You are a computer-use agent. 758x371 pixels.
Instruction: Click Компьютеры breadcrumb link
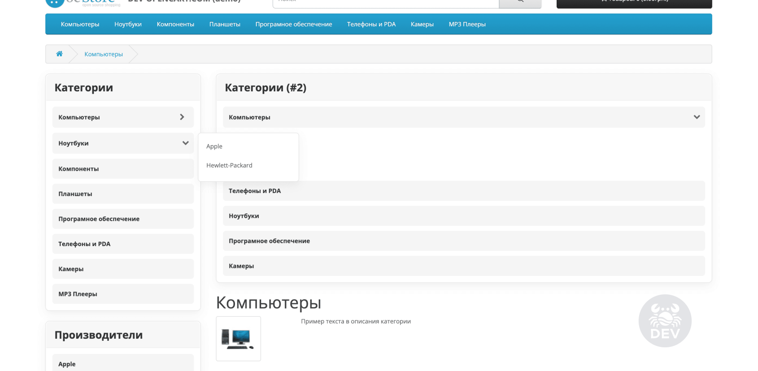pyautogui.click(x=103, y=54)
